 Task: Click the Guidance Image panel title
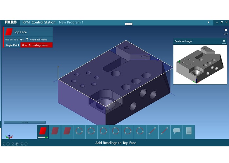(x=183, y=41)
